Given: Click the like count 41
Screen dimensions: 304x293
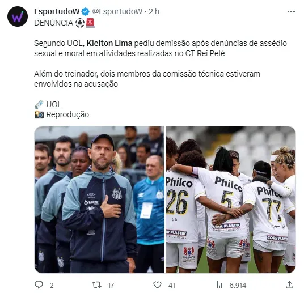Looking at the screenshot, I should click(x=172, y=286).
